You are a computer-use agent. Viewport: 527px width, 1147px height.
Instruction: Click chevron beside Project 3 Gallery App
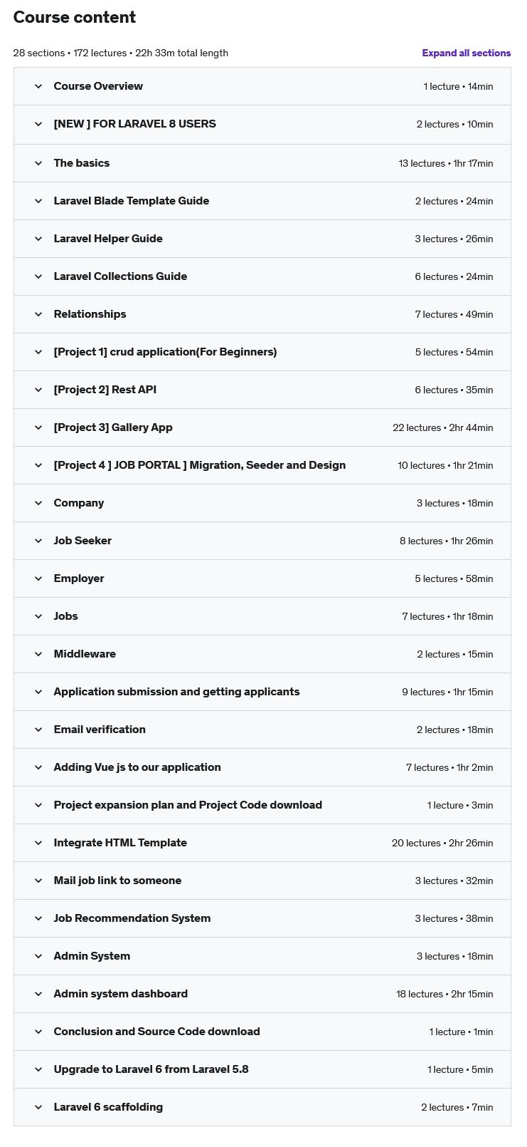click(38, 427)
